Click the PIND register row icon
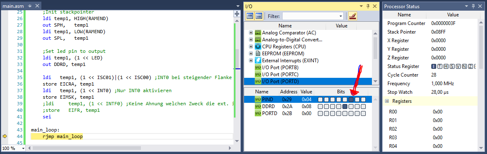This screenshot has height=154, width=487. click(258, 100)
